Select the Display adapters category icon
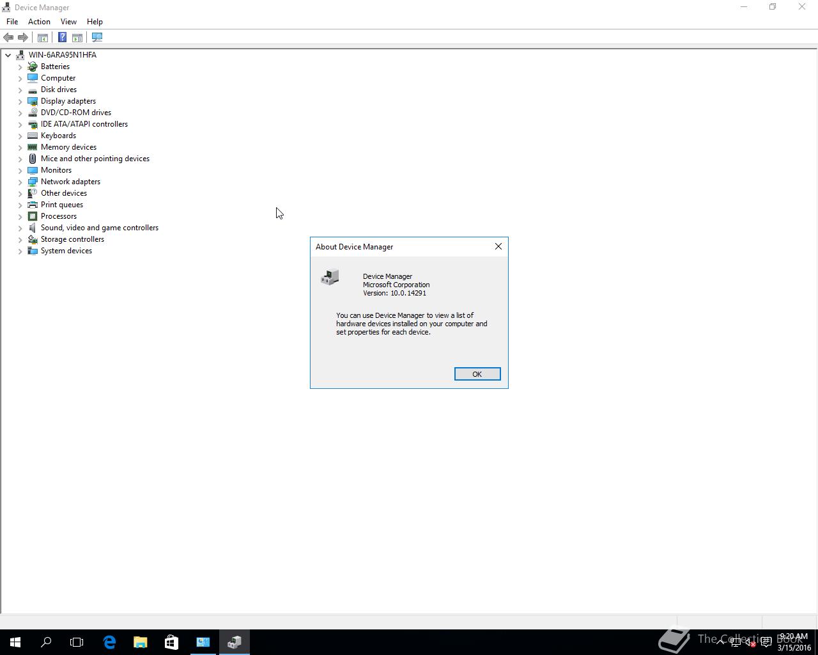 [x=33, y=101]
